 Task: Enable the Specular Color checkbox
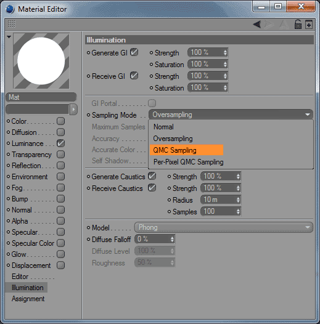pyautogui.click(x=60, y=243)
